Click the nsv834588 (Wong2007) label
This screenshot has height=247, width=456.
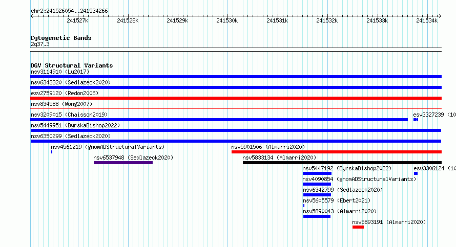coord(61,104)
